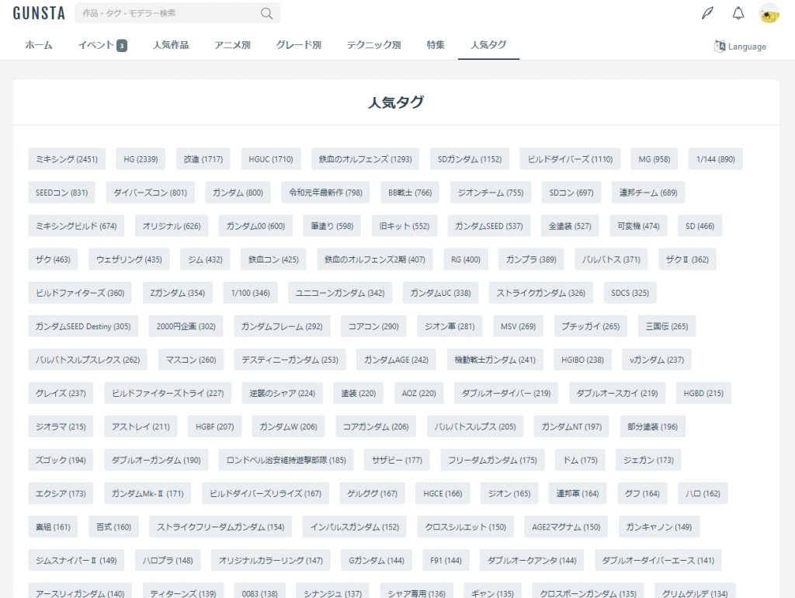Go to the 特集 tab
The height and width of the screenshot is (598, 795).
click(x=436, y=45)
